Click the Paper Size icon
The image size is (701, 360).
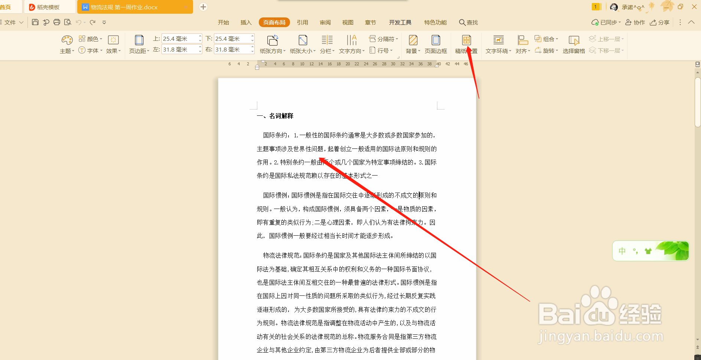(x=303, y=40)
